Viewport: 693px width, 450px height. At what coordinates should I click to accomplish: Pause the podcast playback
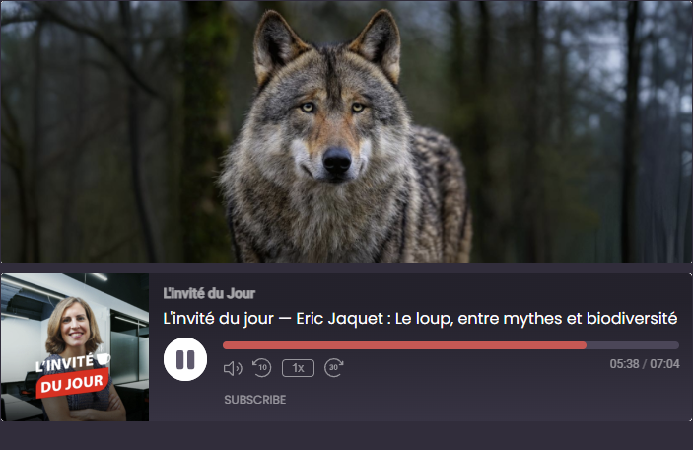(185, 359)
